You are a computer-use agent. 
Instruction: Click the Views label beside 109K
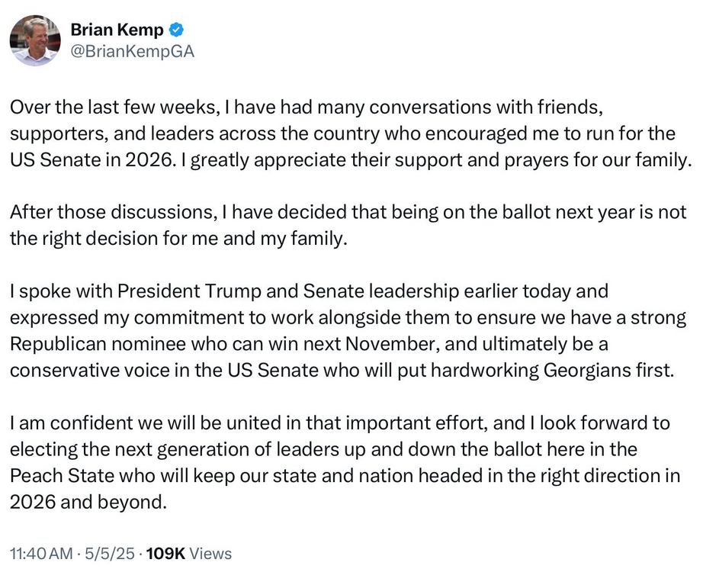tap(210, 554)
